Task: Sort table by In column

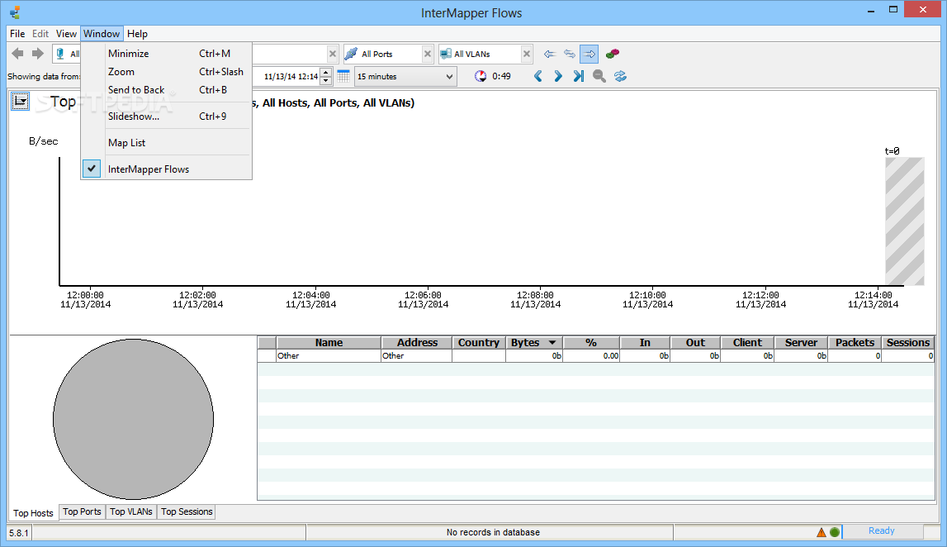Action: pyautogui.click(x=645, y=343)
